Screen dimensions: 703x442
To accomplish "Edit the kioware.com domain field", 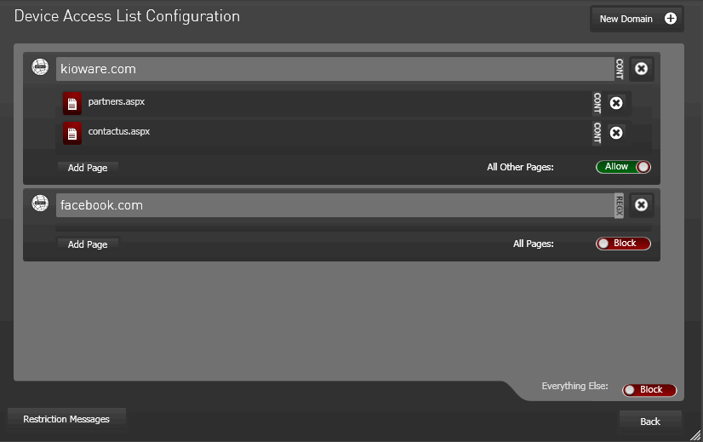I will (x=334, y=69).
